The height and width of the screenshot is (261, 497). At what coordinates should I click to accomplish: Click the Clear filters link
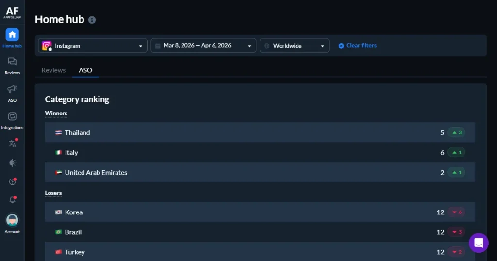[x=358, y=45]
